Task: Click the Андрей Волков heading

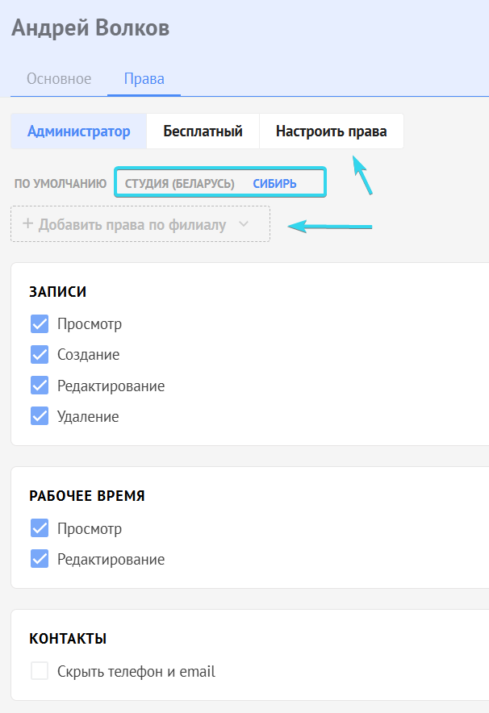Action: pyautogui.click(x=90, y=27)
